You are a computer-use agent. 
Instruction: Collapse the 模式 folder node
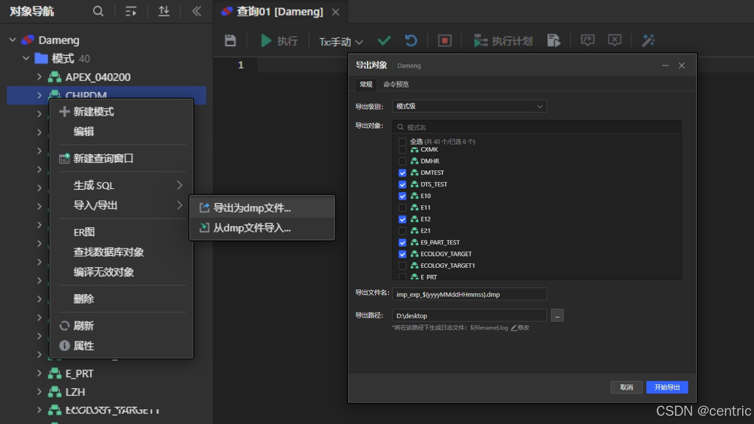26,58
